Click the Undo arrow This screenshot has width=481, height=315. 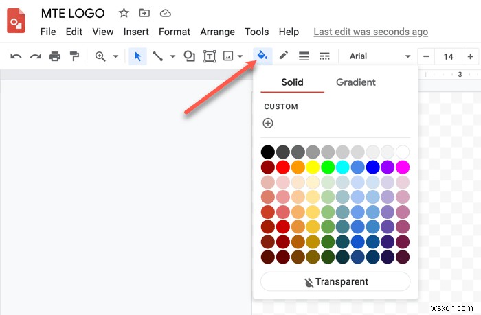click(x=16, y=56)
